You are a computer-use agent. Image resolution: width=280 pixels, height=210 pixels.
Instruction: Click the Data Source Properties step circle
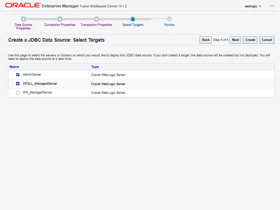coord(23,19)
